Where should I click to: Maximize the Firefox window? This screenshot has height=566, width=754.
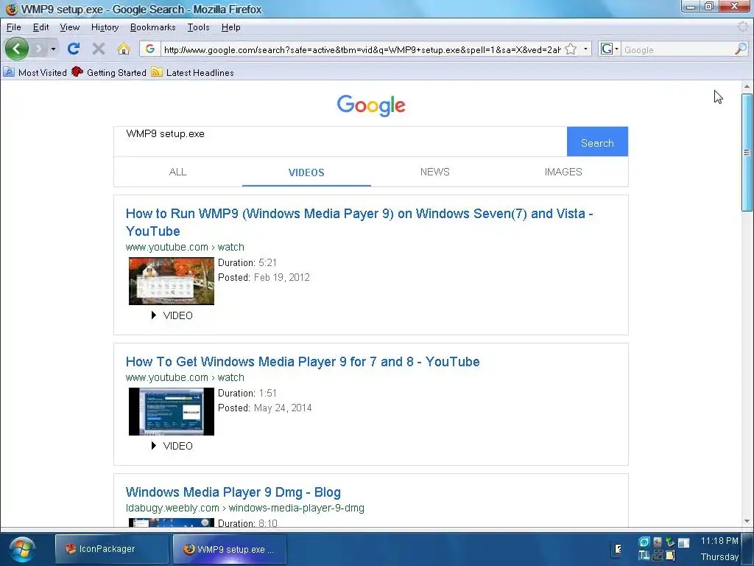point(709,6)
